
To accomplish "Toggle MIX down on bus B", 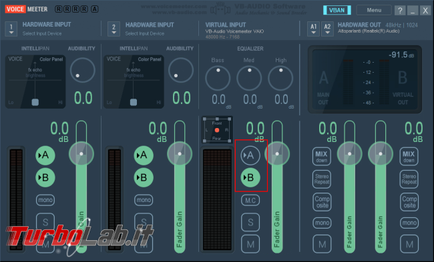I will [409, 157].
